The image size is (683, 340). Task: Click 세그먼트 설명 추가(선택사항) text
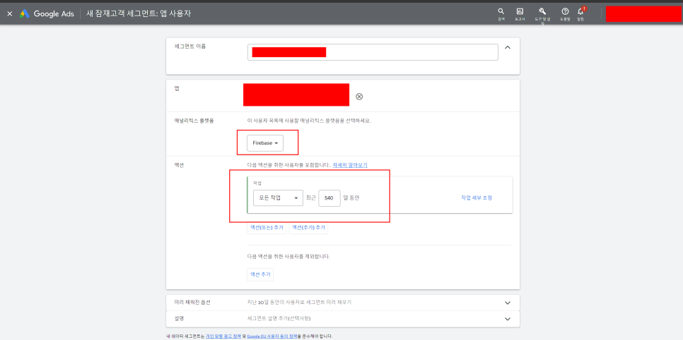279,318
